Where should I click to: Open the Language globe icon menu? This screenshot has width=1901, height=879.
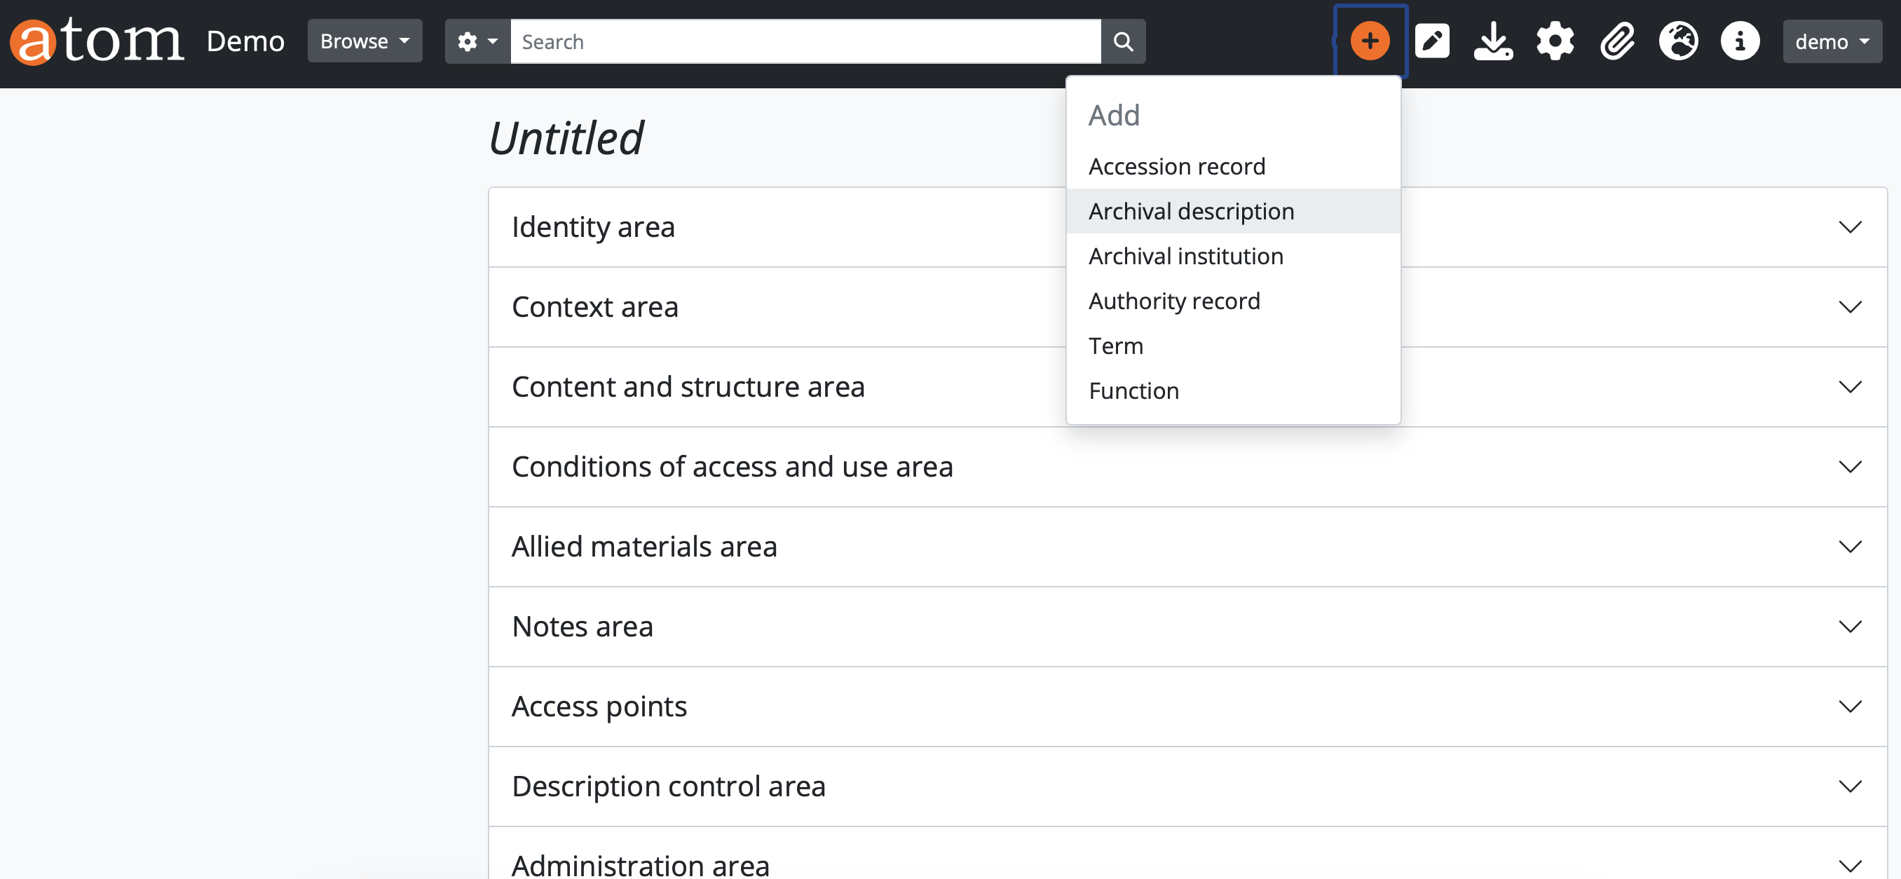coord(1678,41)
